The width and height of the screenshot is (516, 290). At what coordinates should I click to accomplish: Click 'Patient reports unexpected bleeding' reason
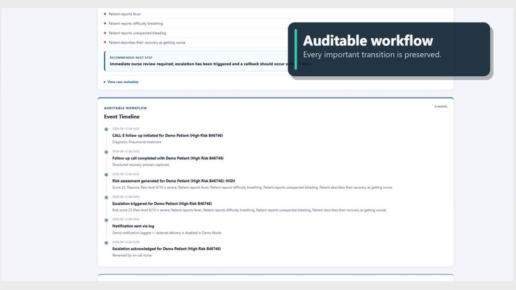click(x=137, y=33)
